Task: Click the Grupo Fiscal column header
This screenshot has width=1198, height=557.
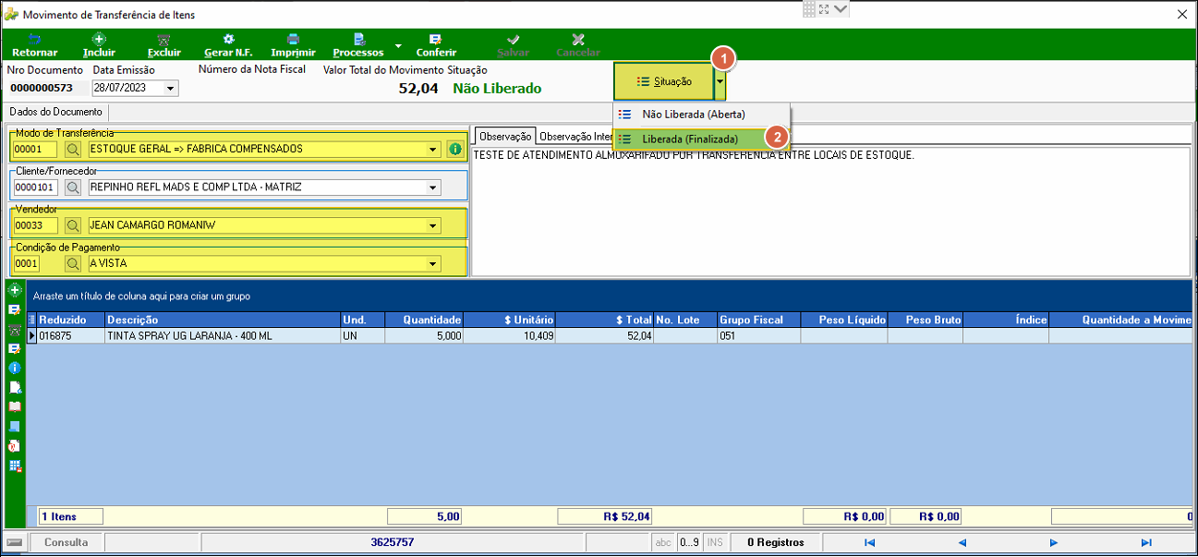Action: tap(758, 320)
